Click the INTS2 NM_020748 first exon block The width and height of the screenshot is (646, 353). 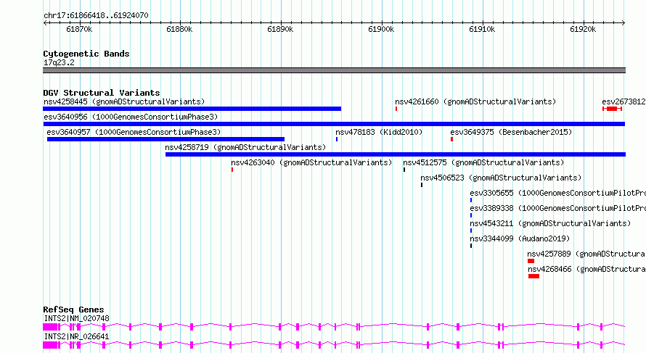(50, 327)
